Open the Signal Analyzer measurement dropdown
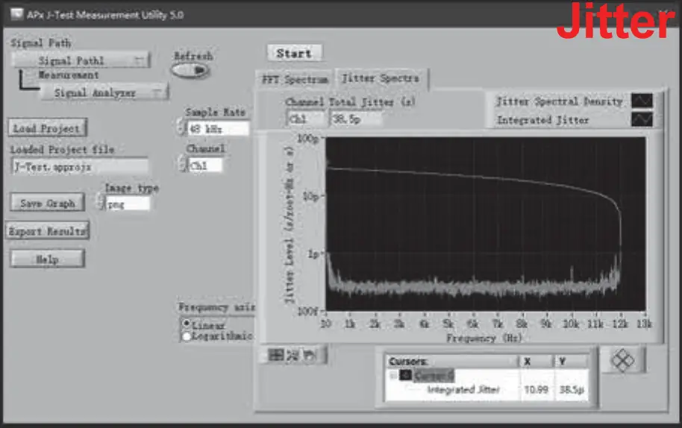Image resolution: width=682 pixels, height=428 pixels. pos(104,92)
